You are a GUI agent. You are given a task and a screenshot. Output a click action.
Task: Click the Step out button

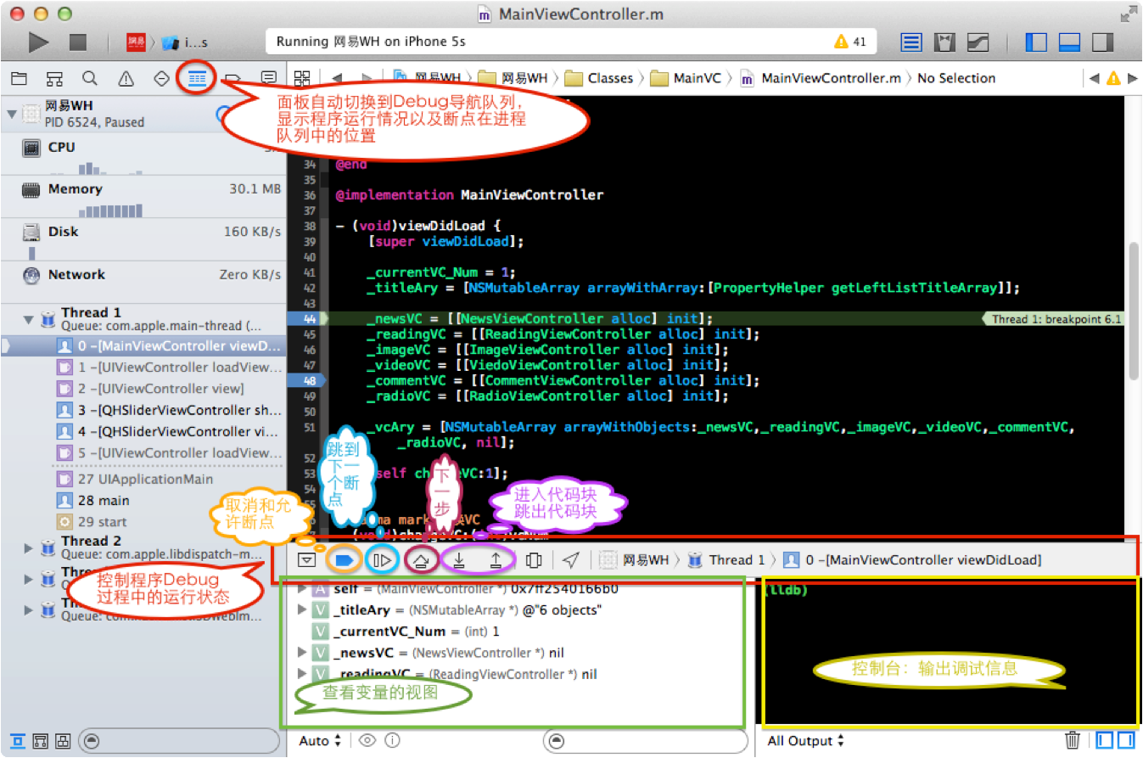496,560
